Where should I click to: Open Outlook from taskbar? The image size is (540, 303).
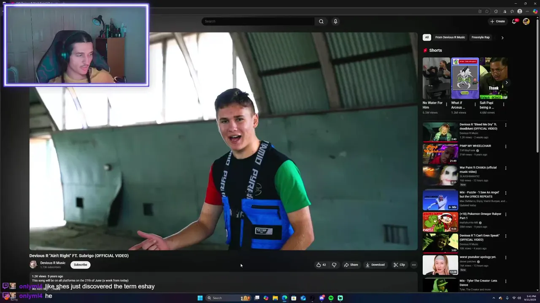coord(303,298)
